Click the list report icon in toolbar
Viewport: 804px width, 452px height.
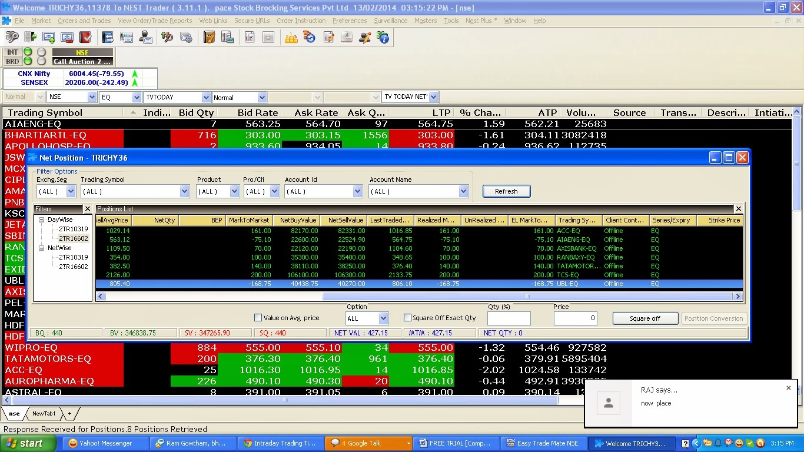click(250, 37)
